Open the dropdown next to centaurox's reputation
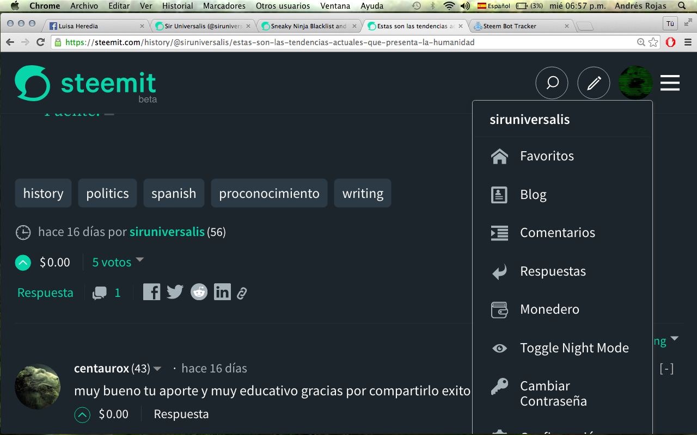 click(x=157, y=368)
